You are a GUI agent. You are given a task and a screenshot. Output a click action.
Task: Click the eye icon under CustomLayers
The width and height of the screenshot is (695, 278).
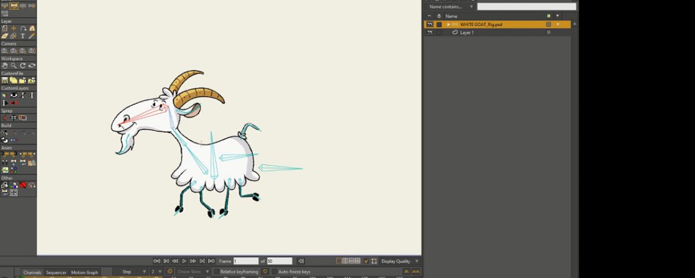13,95
